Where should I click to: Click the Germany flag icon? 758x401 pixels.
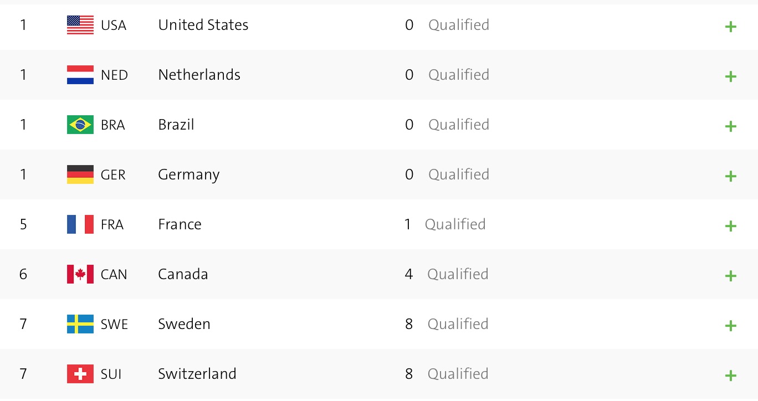coord(80,174)
